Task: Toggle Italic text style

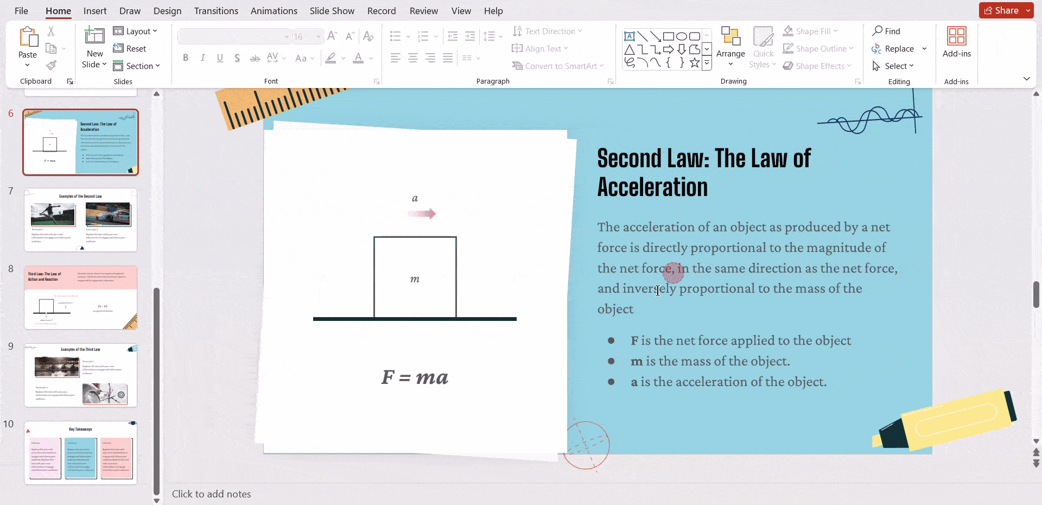Action: pyautogui.click(x=202, y=58)
